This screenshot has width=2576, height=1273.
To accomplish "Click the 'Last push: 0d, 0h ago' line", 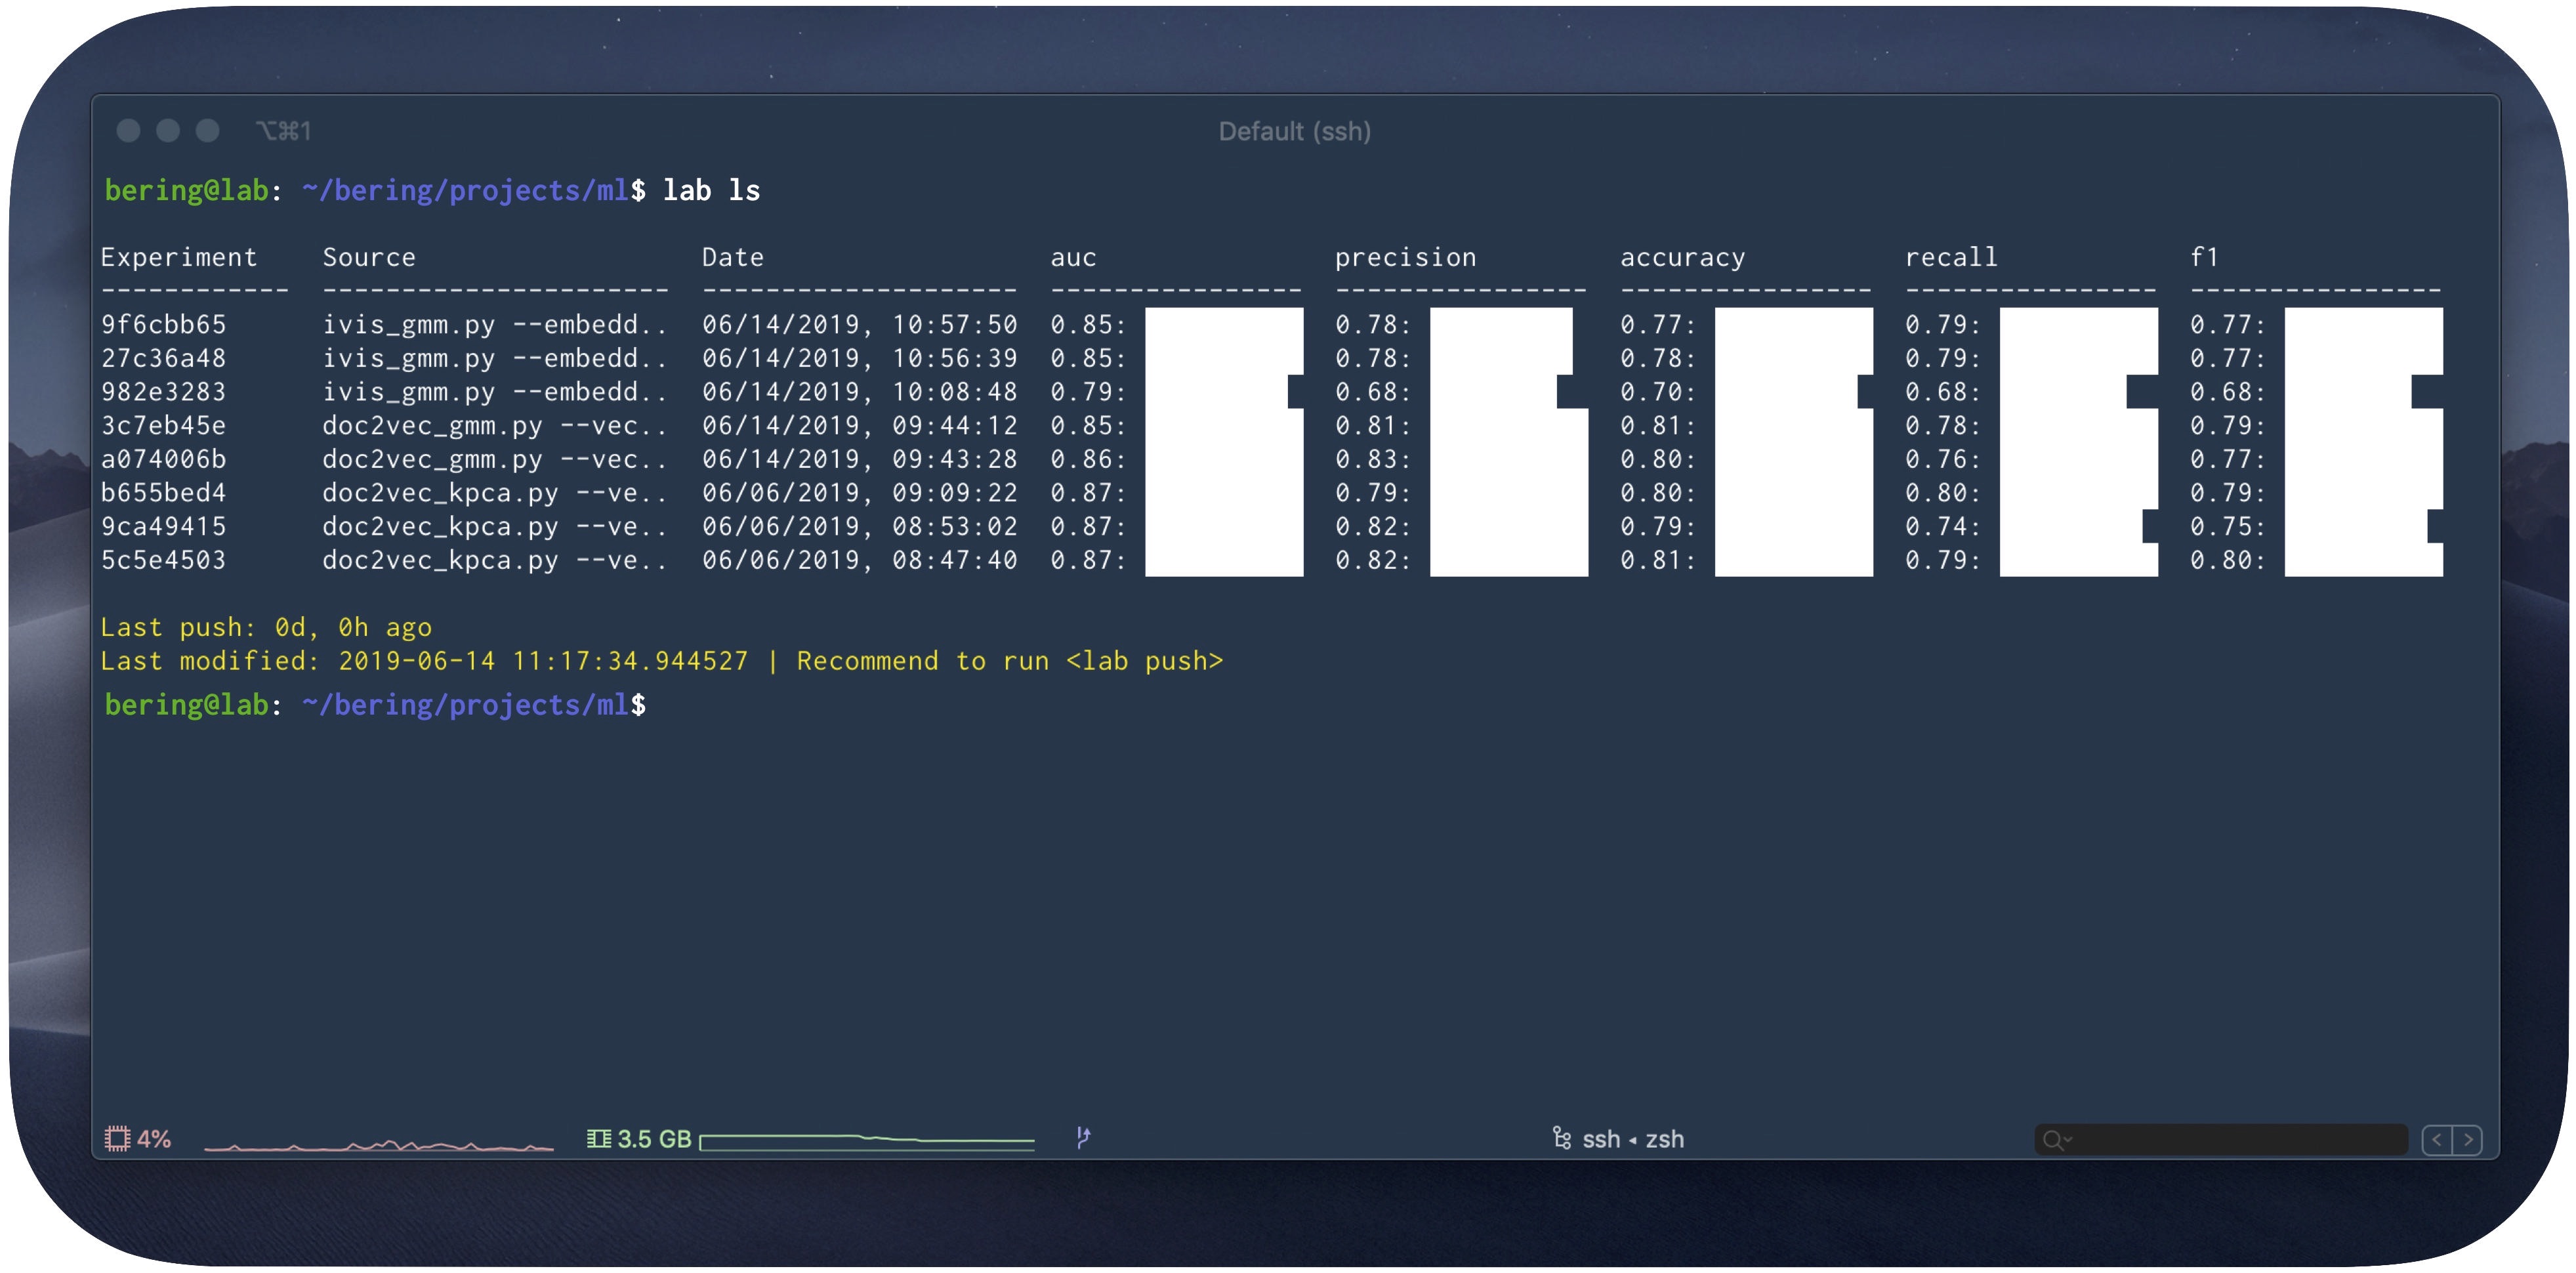I will (266, 627).
